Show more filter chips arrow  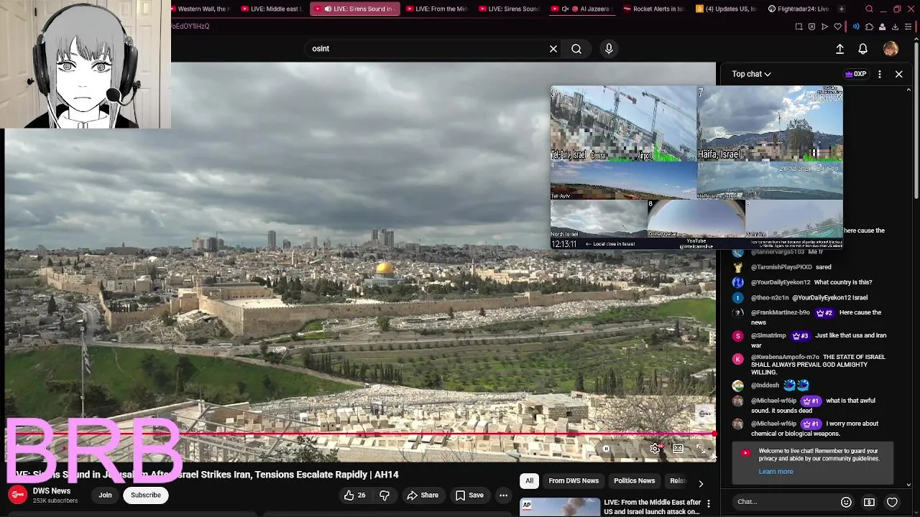click(701, 483)
